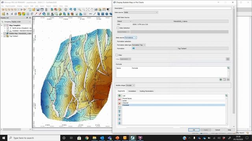
Task: Toggle Top Tarbert layer checkbox
Action: coord(5,36)
